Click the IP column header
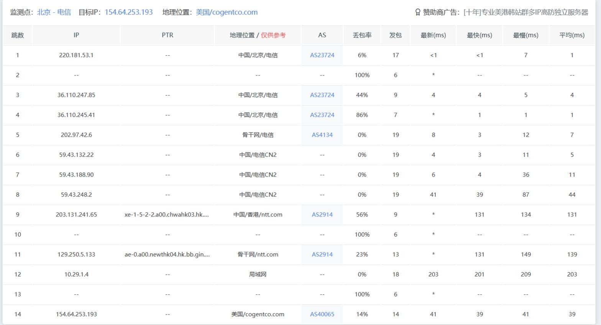The height and width of the screenshot is (325, 601). point(76,35)
